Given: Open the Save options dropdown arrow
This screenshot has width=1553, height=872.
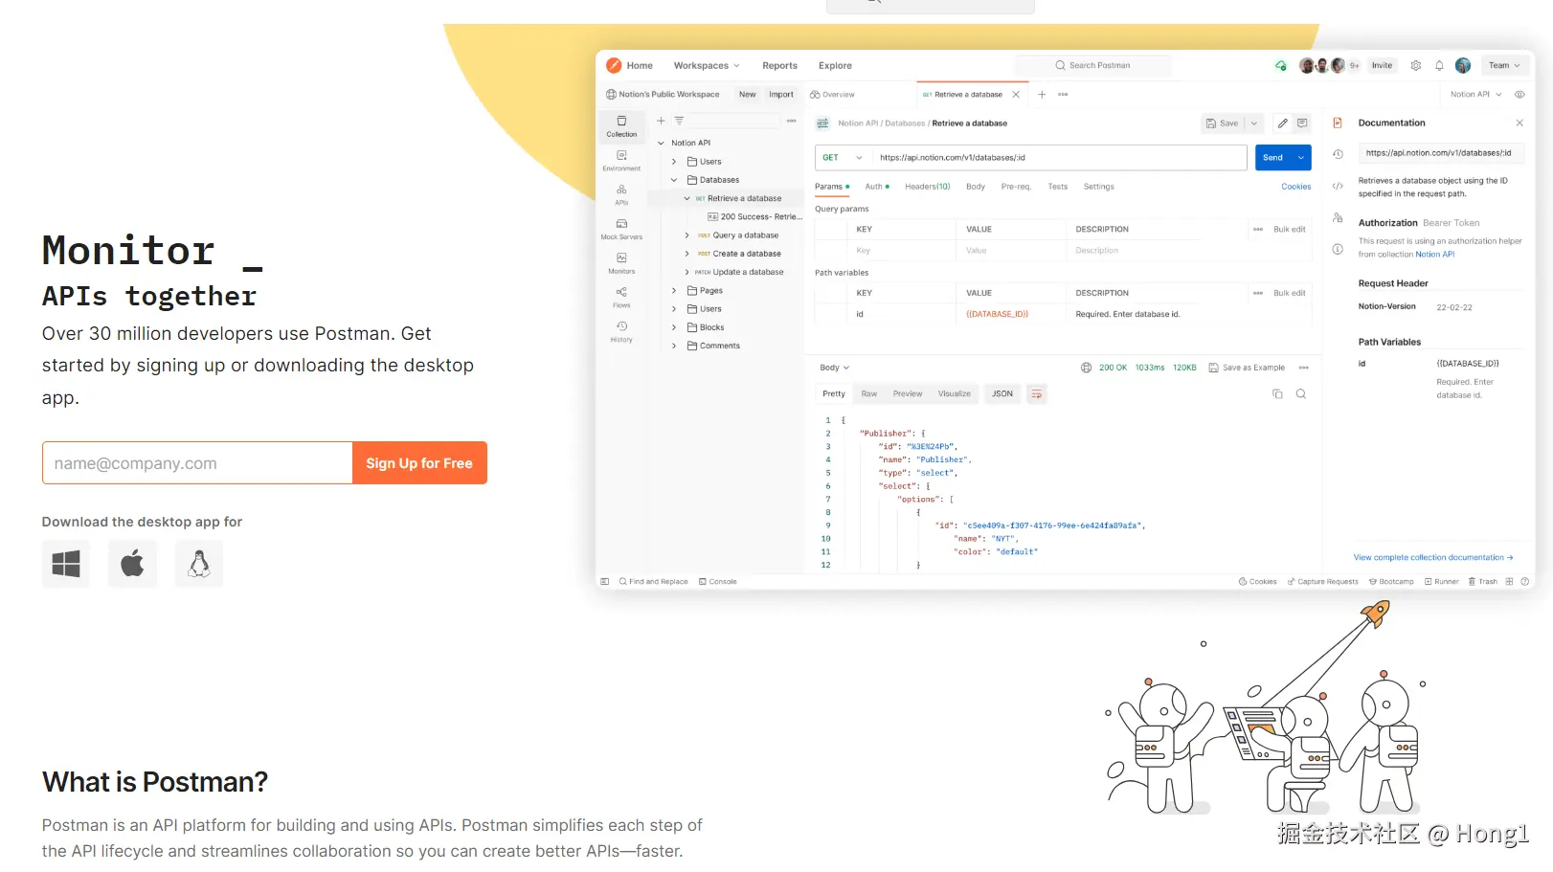Looking at the screenshot, I should 1254,123.
